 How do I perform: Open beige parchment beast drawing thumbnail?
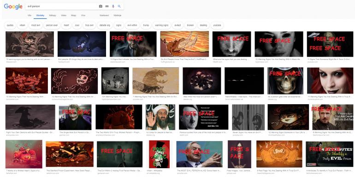156,81
